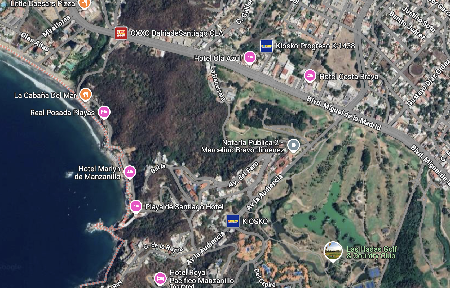Click the Hotel Costa Brava lodging pin
450x288 pixels.
pos(310,76)
